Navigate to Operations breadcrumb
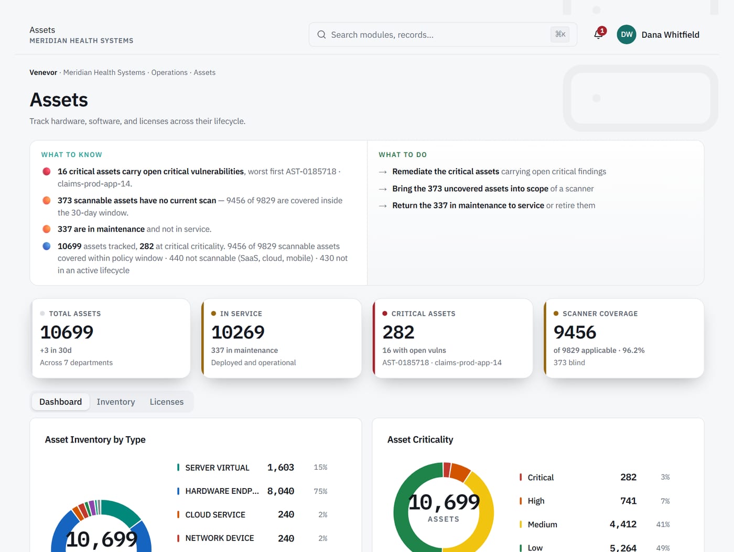 click(169, 72)
